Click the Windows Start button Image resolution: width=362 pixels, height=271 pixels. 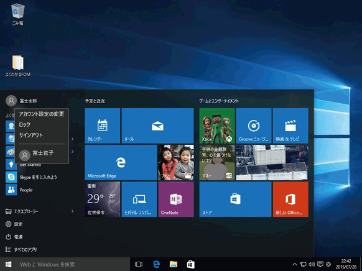coord(8,264)
